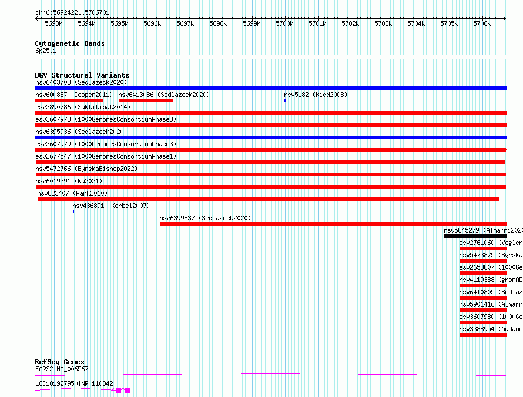
Task: Click the red bar under nsv3388954
Action: tap(483, 335)
